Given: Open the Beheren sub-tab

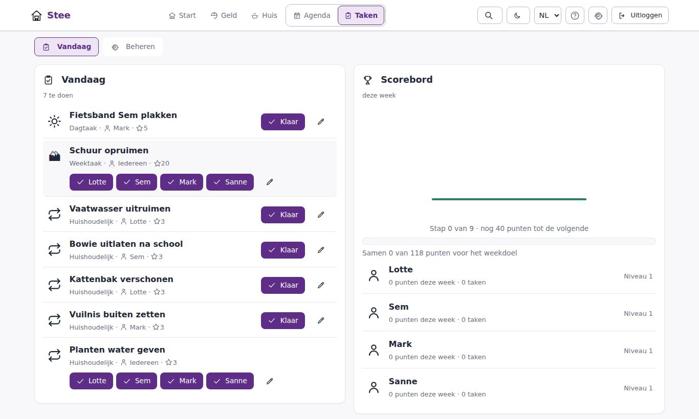Looking at the screenshot, I should tap(133, 46).
